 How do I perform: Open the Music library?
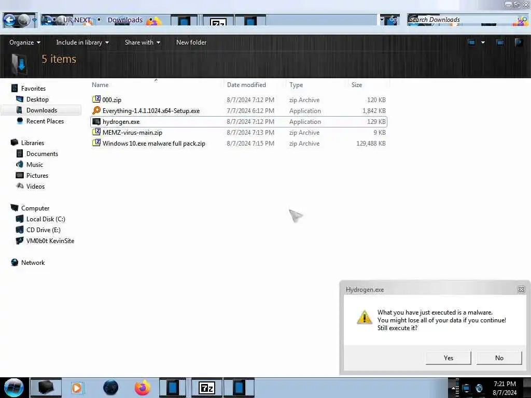[35, 164]
